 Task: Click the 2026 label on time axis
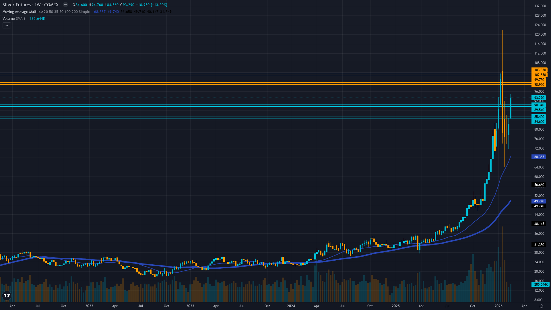498,306
